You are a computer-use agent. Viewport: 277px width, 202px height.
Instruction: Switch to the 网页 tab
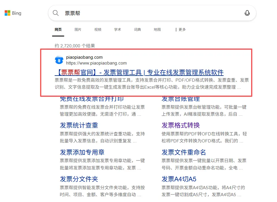[58, 30]
